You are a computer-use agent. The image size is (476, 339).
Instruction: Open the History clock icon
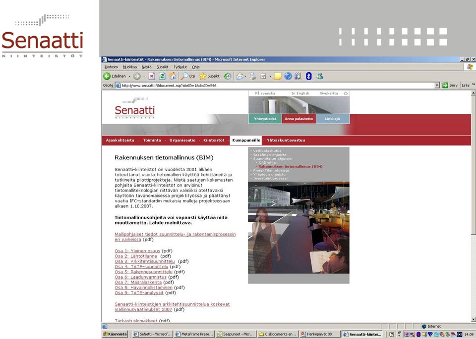pos(228,76)
